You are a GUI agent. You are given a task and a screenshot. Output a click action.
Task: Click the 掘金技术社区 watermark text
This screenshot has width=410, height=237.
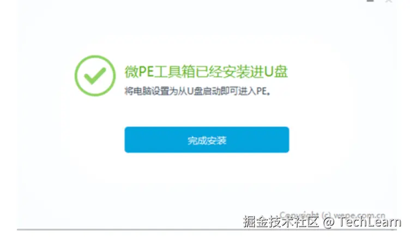[x=281, y=222]
